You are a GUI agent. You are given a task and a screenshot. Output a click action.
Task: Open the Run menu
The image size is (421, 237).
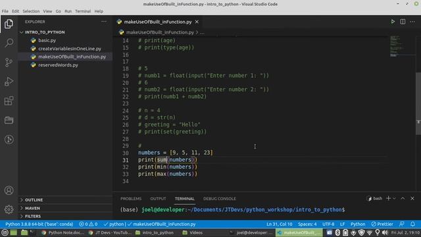coord(68,11)
